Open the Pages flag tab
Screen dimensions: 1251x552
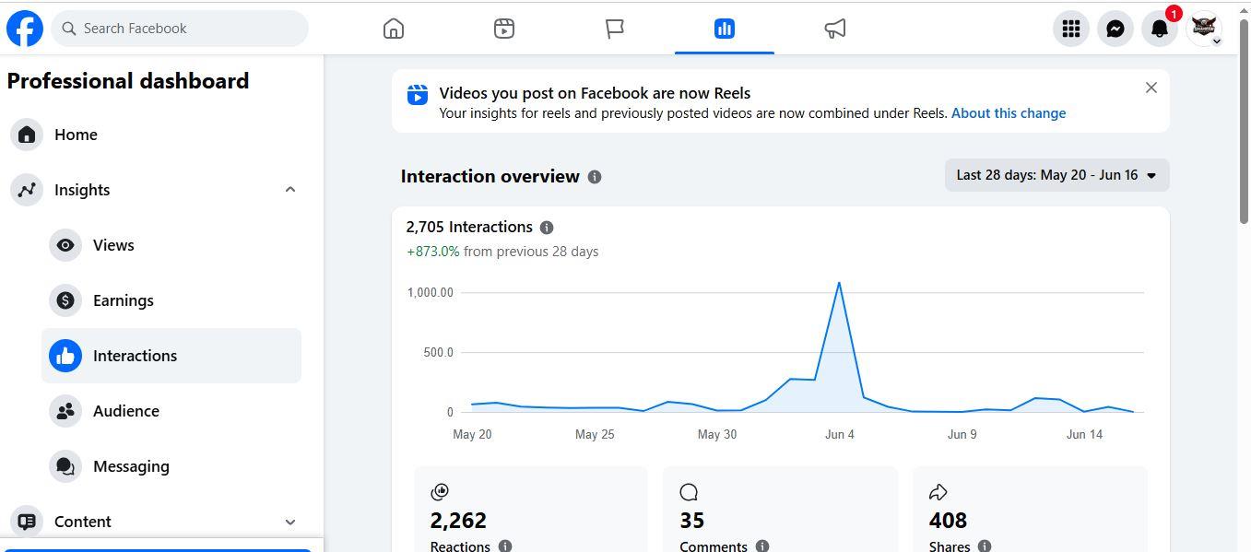pos(615,29)
